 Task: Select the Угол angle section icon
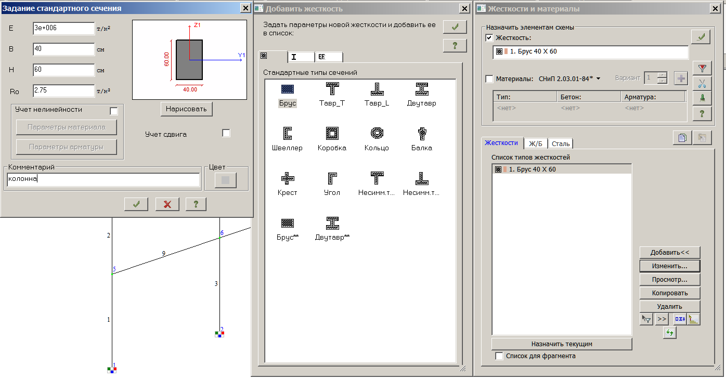pyautogui.click(x=332, y=178)
